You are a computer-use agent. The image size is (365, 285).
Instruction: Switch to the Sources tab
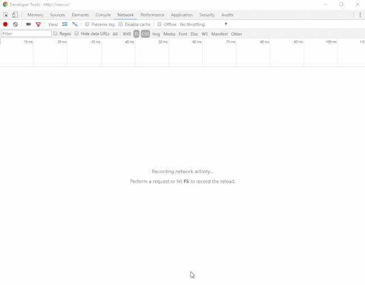pyautogui.click(x=57, y=15)
